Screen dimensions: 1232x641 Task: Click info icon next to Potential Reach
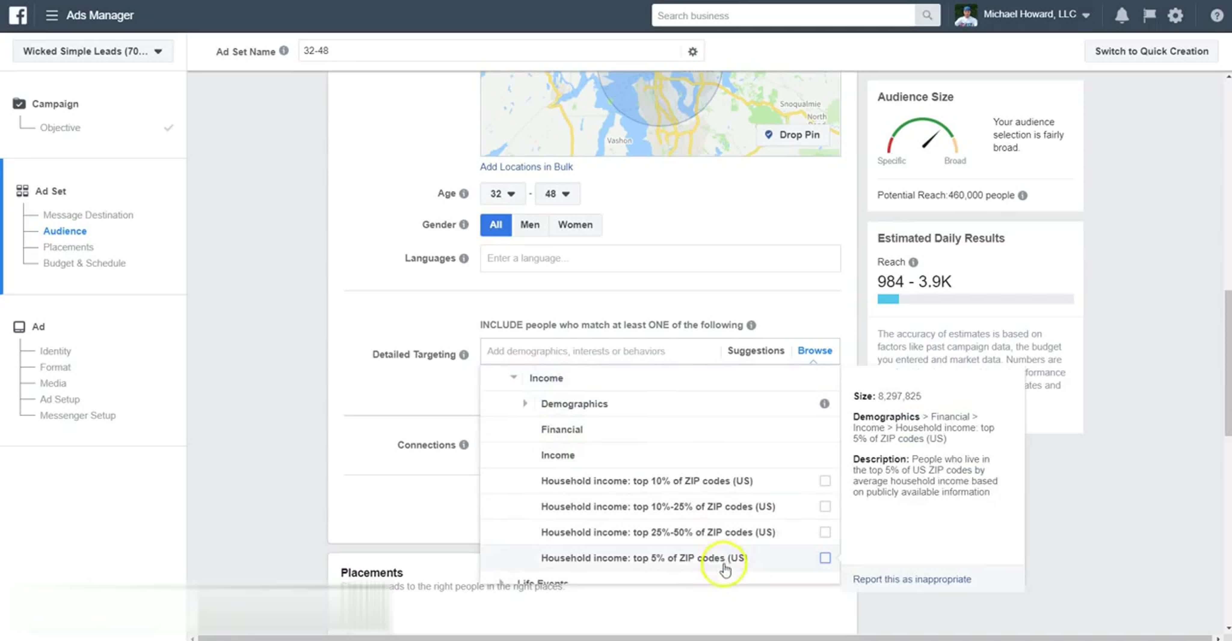[x=1023, y=195]
